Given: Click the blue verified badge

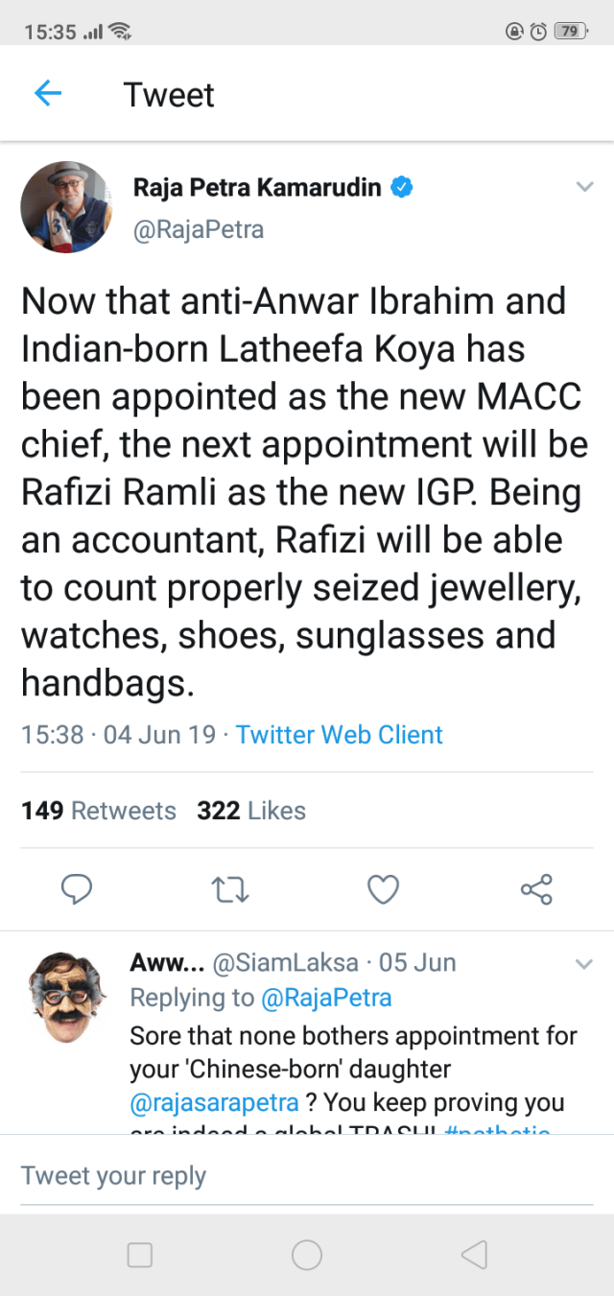Looking at the screenshot, I should point(403,188).
